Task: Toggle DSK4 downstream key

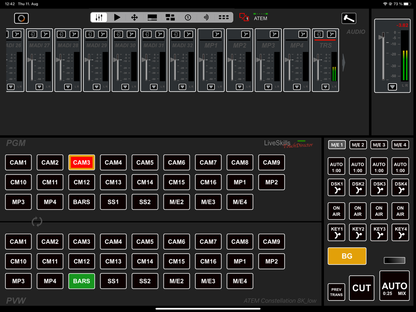Action: (400, 187)
